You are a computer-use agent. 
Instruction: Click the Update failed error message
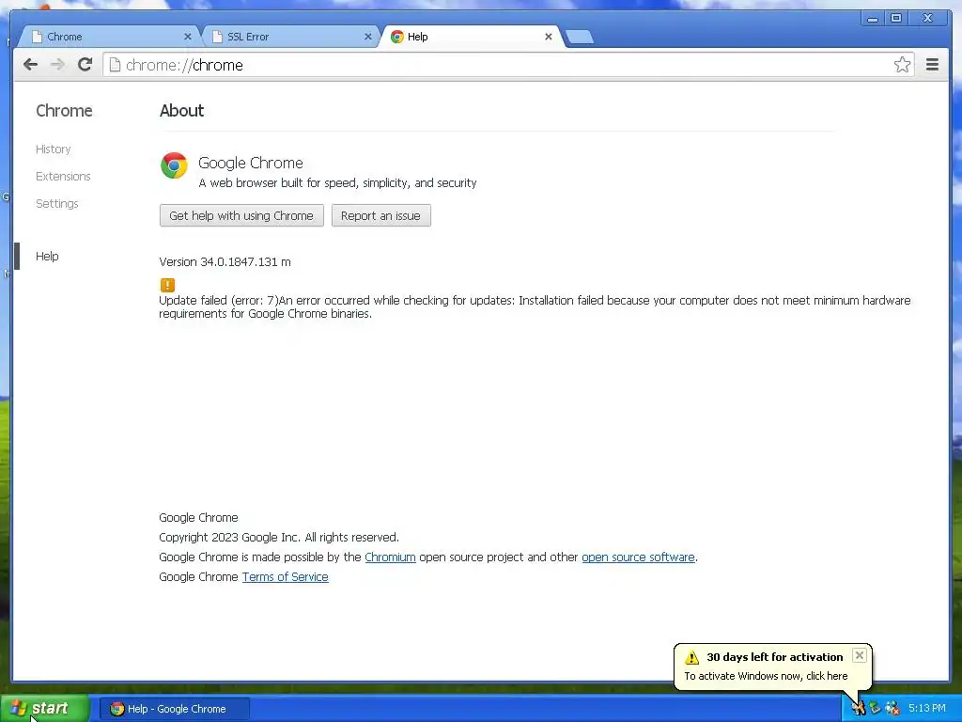point(535,307)
